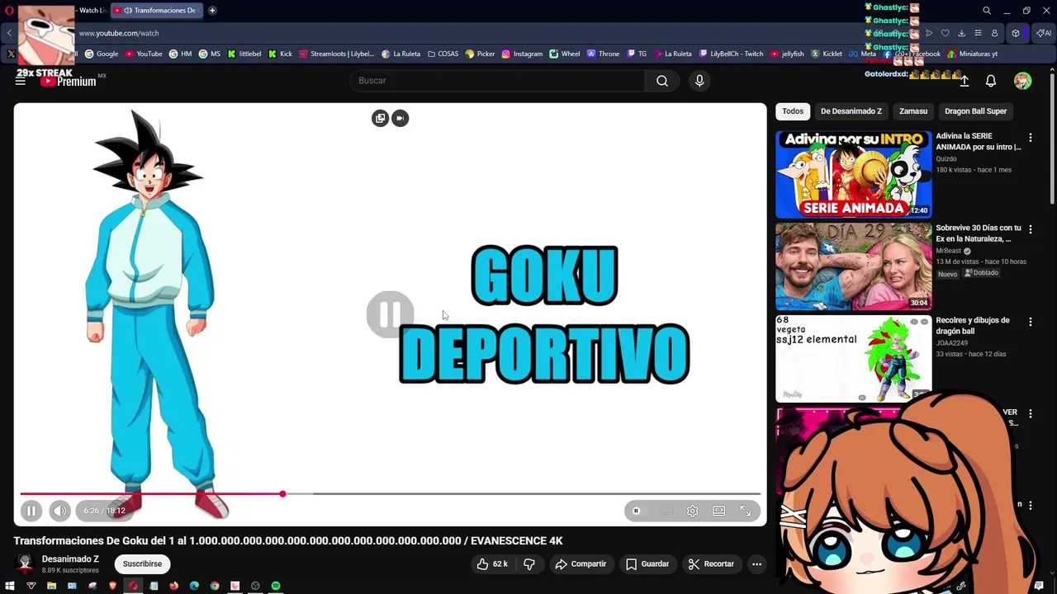Image resolution: width=1057 pixels, height=594 pixels.
Task: Open YouTube notifications bell
Action: point(991,81)
